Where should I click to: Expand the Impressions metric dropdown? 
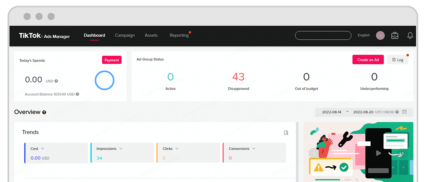[121, 149]
